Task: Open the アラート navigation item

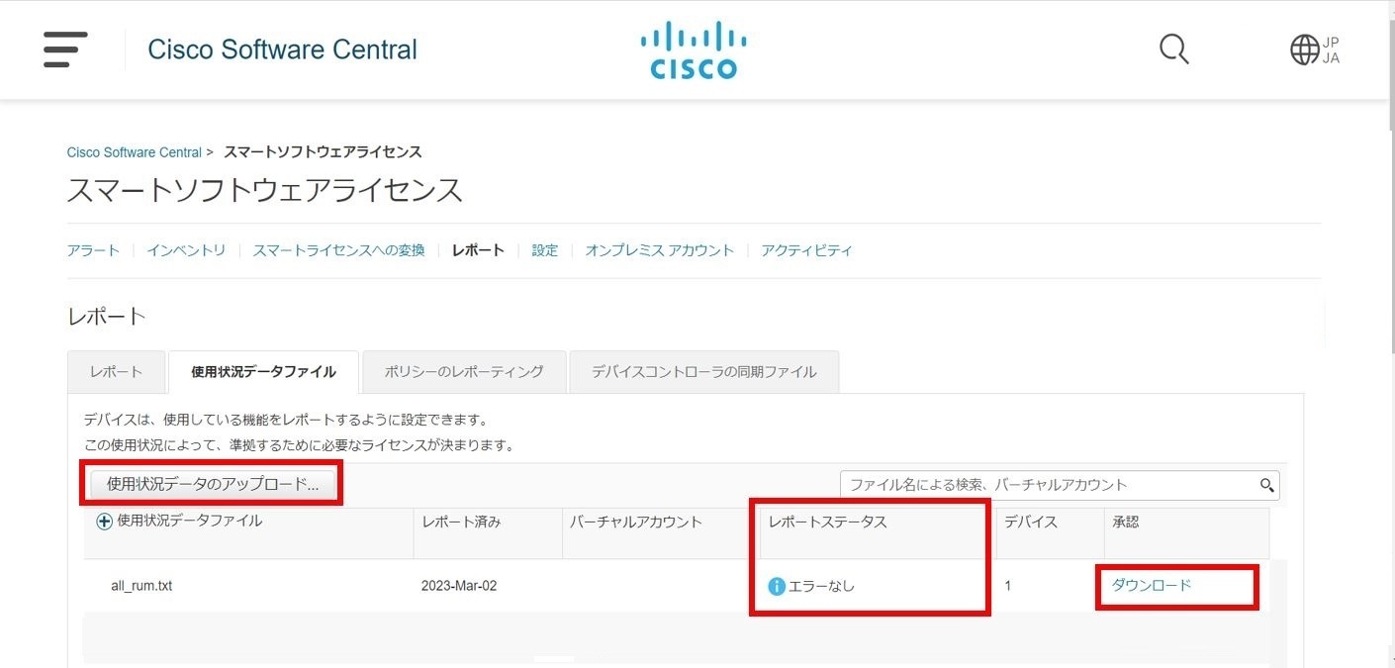Action: point(93,250)
